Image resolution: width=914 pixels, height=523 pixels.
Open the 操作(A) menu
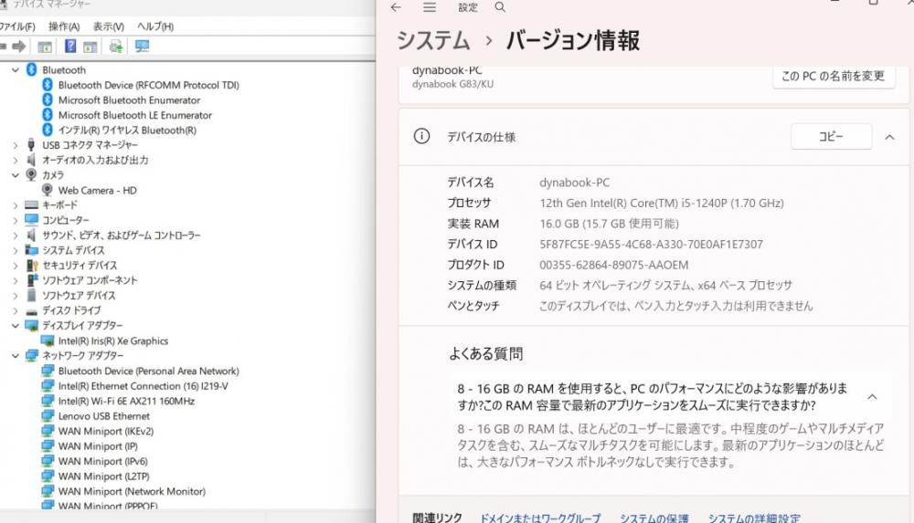click(x=64, y=26)
